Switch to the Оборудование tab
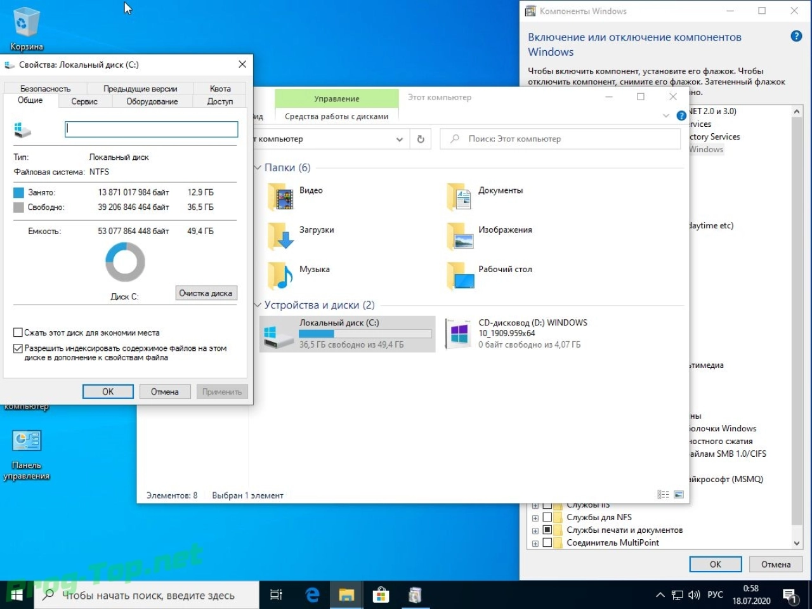 [x=152, y=101]
